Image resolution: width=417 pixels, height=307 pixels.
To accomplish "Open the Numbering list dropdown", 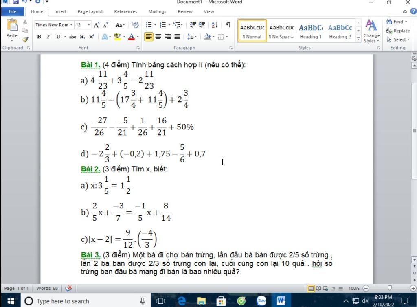I will (x=169, y=25).
